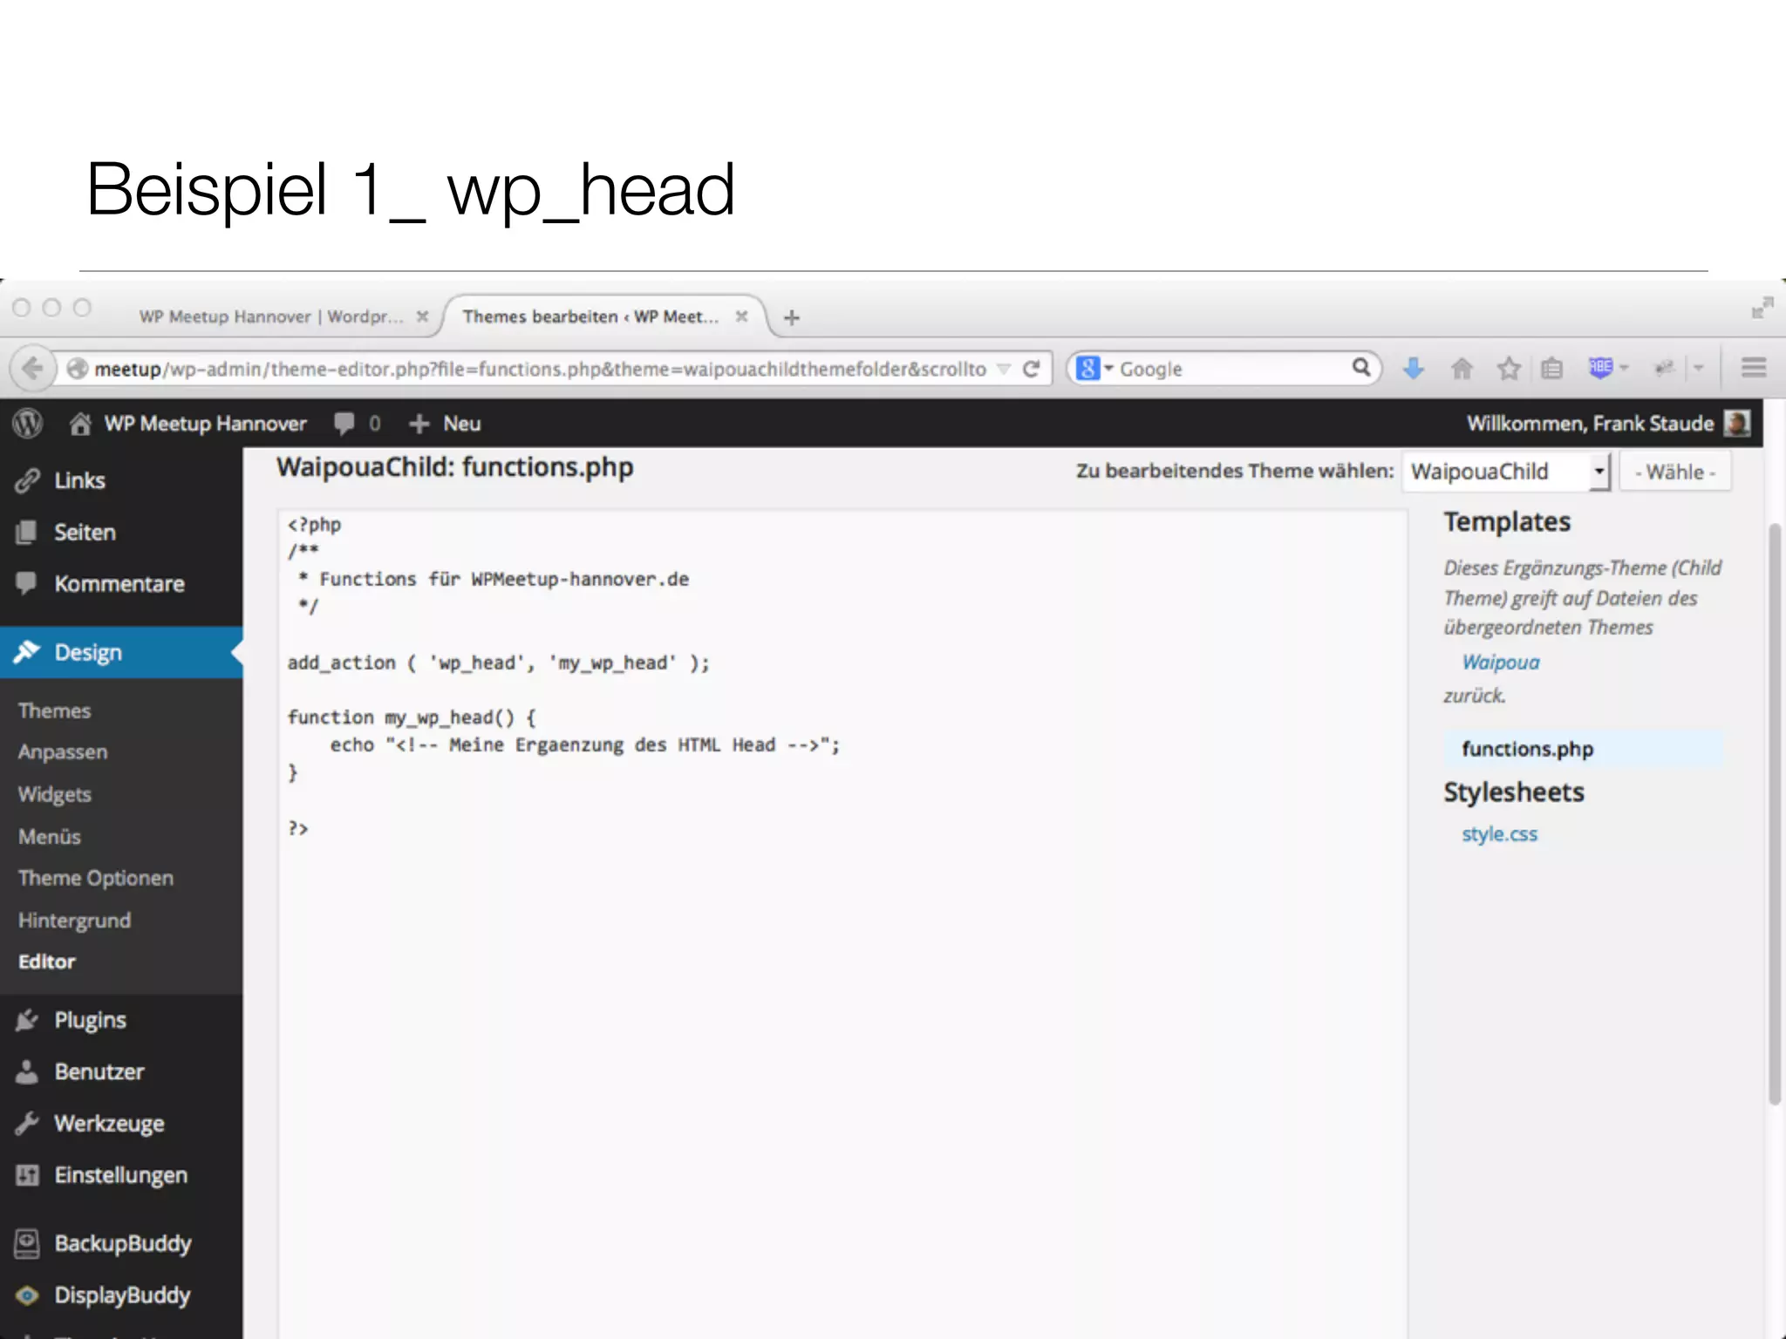Viewport: 1786px width, 1339px height.
Task: Go back with the browser back arrow
Action: [32, 369]
